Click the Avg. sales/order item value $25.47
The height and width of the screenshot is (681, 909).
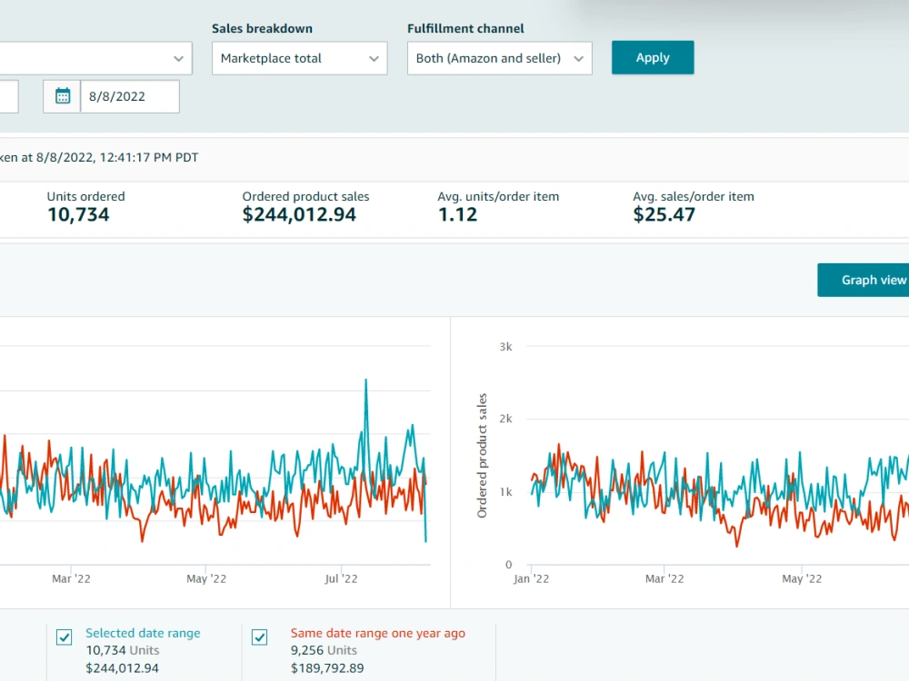tap(664, 215)
